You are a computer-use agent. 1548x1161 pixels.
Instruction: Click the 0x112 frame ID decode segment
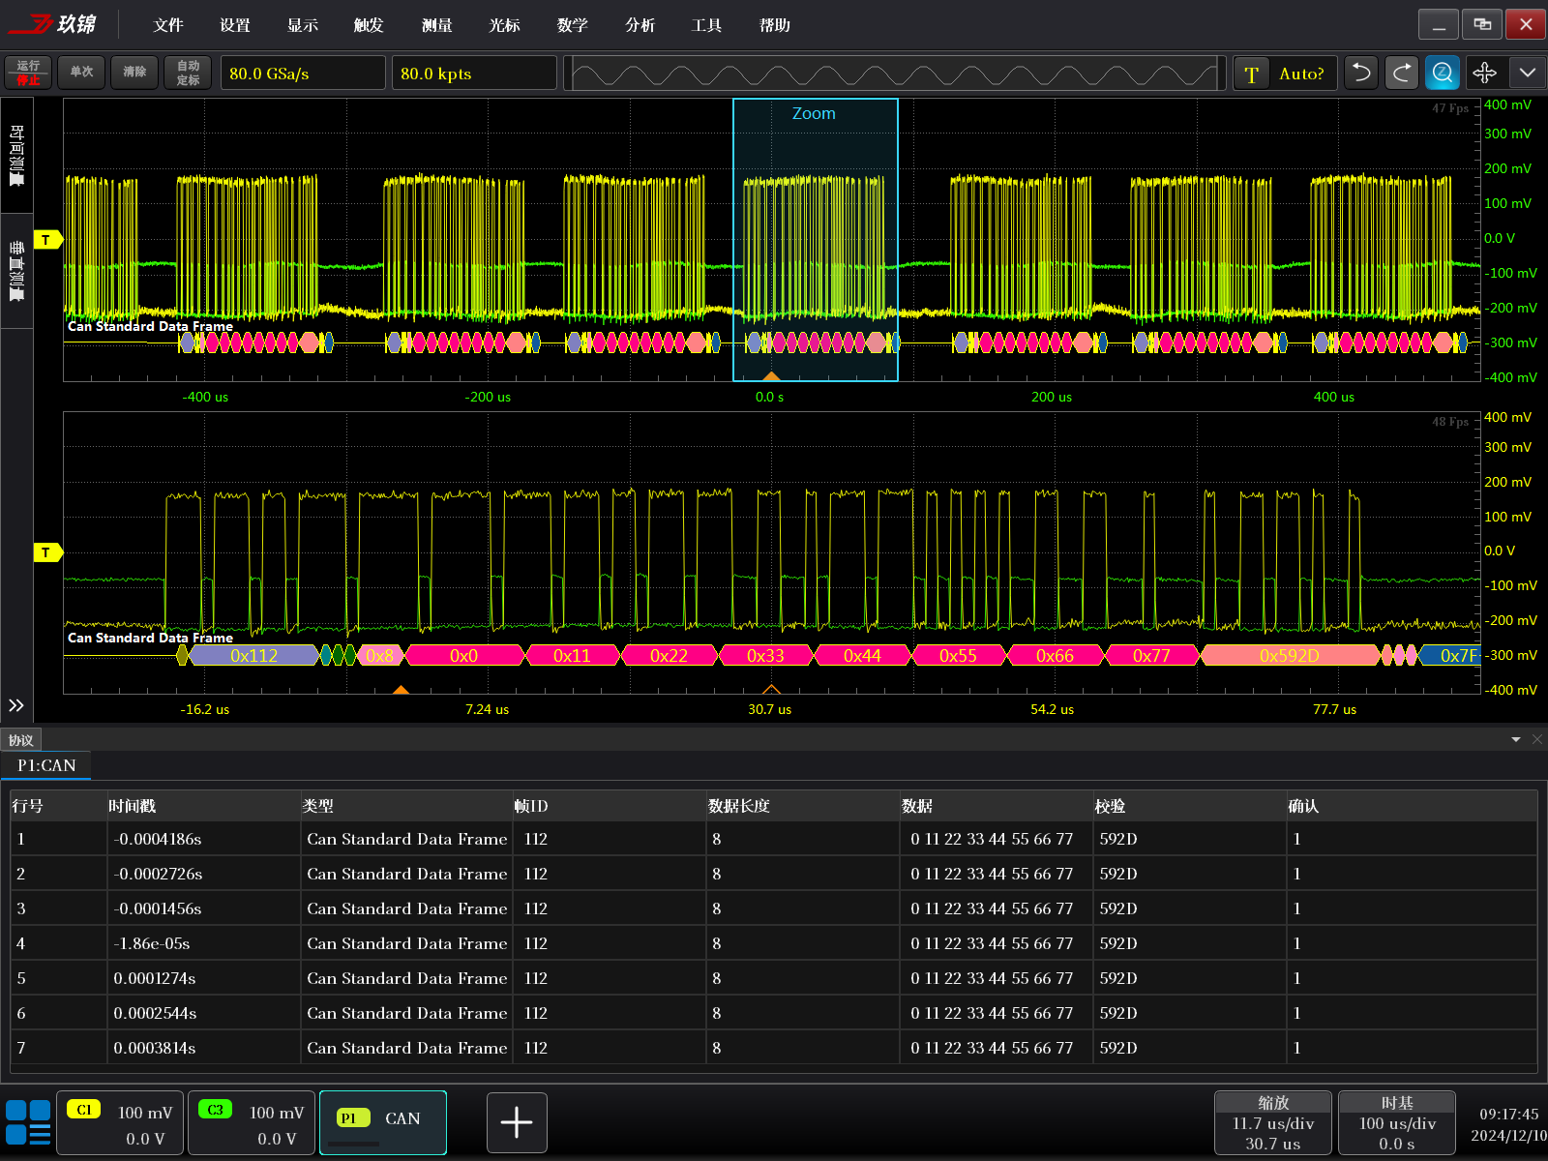pyautogui.click(x=253, y=655)
